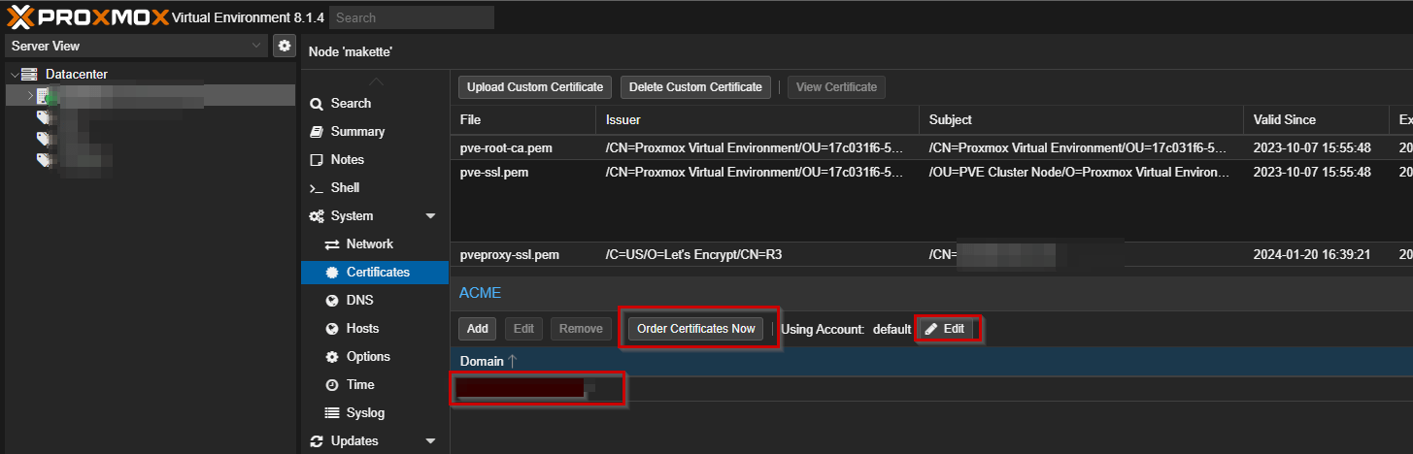Select the redacted domain row in ACME list

[931, 389]
